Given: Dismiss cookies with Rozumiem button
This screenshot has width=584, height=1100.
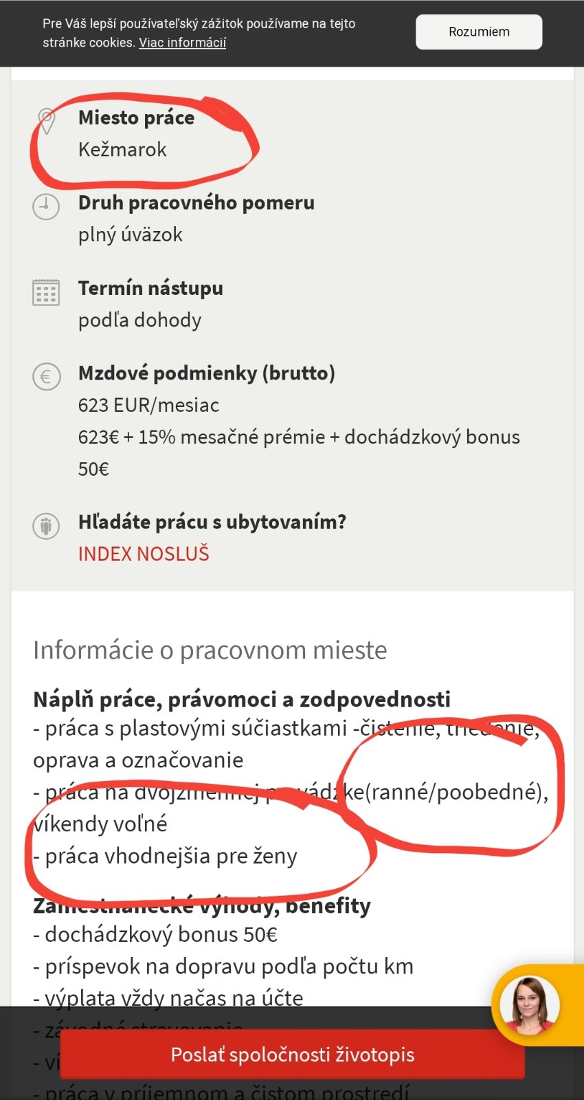Looking at the screenshot, I should tap(479, 32).
